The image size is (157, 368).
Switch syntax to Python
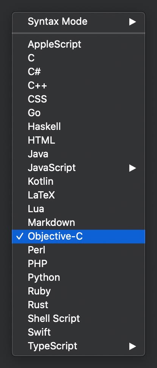[78, 277]
